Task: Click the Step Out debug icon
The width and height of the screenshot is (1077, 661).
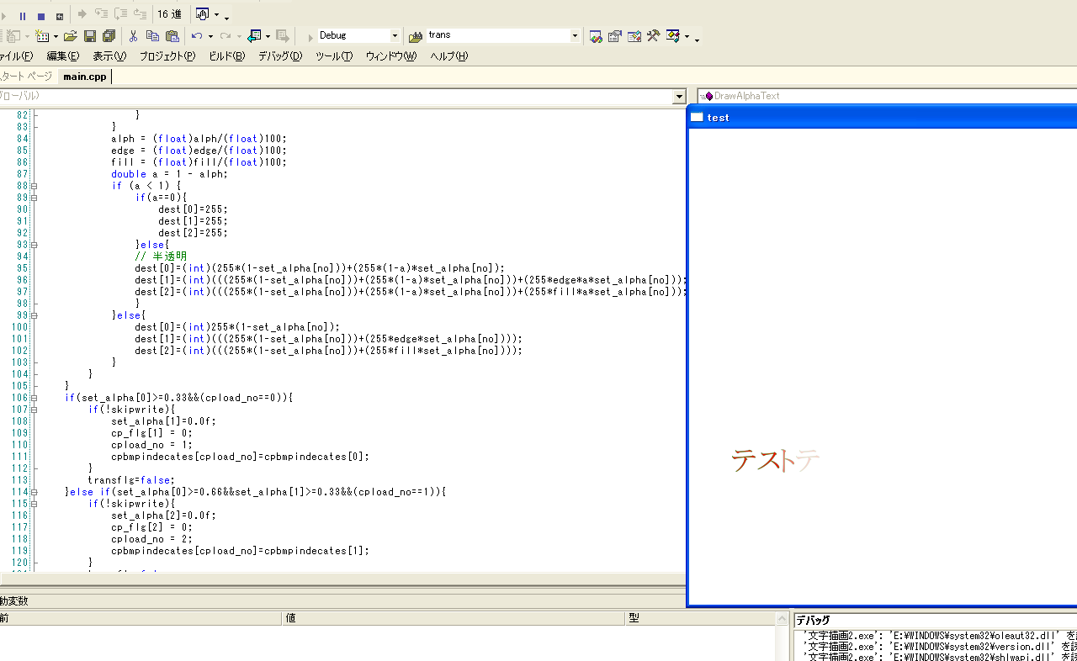Action: tap(140, 14)
